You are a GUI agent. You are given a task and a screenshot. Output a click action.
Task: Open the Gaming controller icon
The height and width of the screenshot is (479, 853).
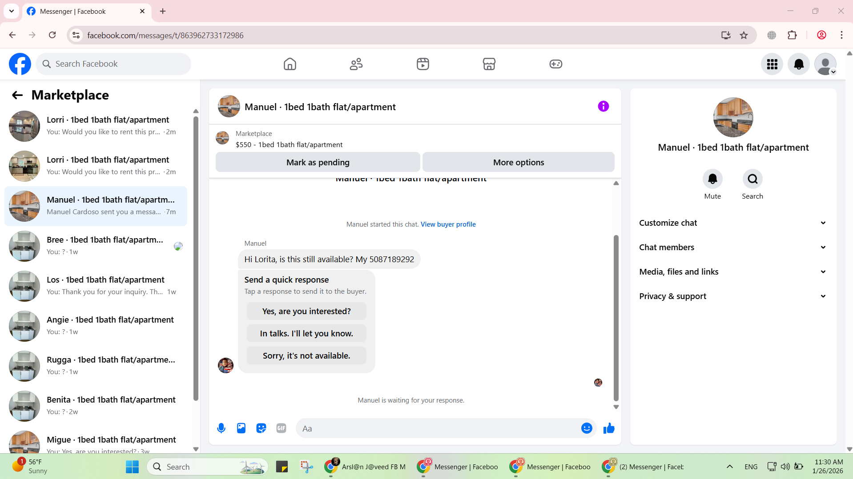pyautogui.click(x=555, y=64)
